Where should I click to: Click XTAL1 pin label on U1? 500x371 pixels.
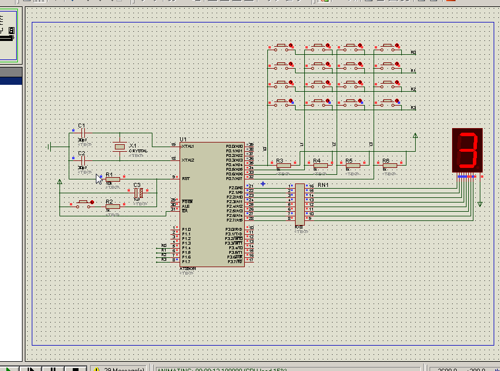coord(188,147)
